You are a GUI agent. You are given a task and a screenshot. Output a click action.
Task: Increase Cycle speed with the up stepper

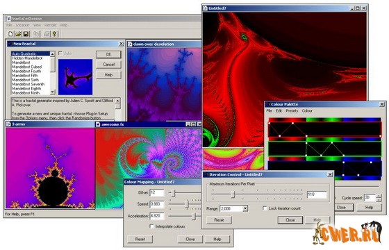coord(379,196)
